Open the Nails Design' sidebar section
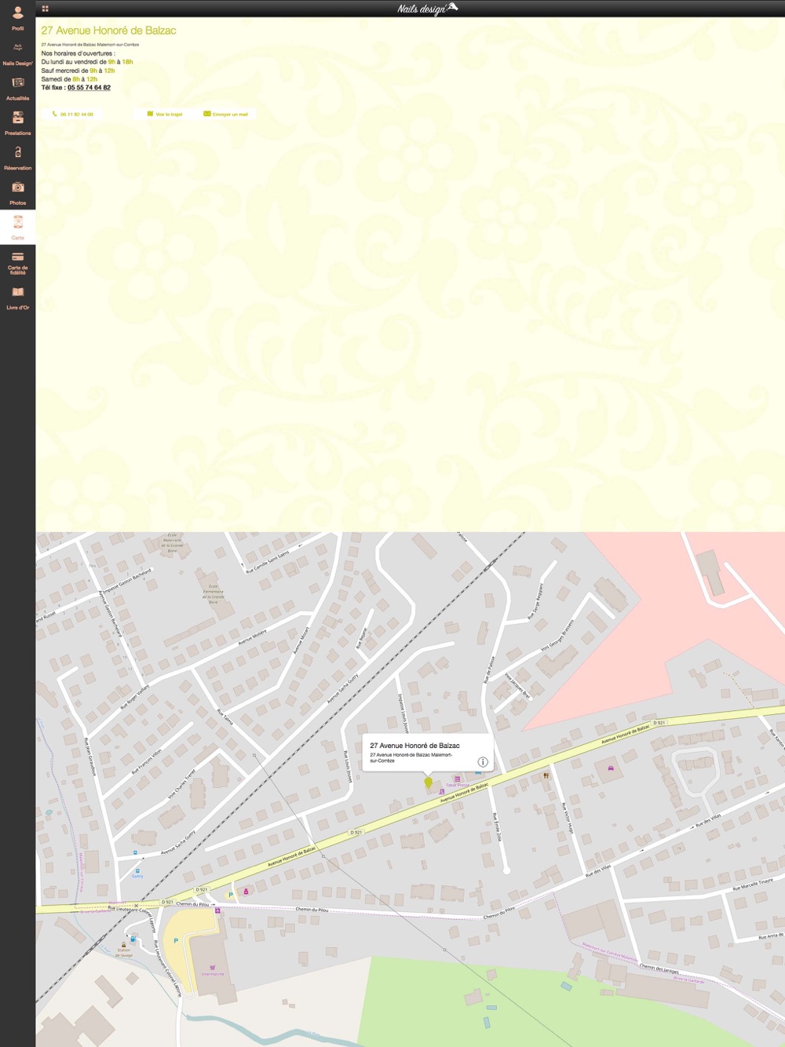This screenshot has width=785, height=1047. [x=17, y=53]
